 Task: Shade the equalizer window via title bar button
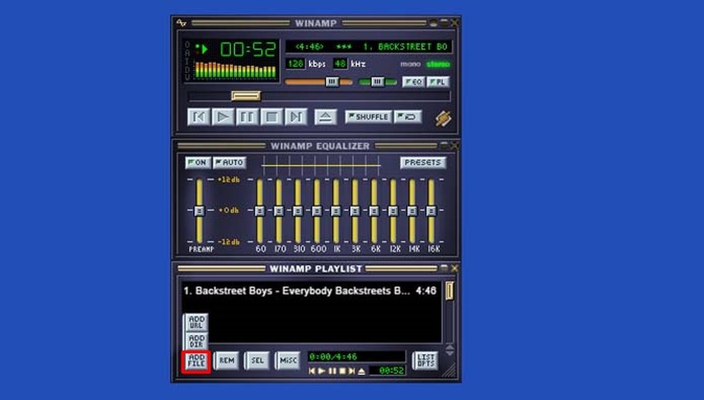pos(444,145)
